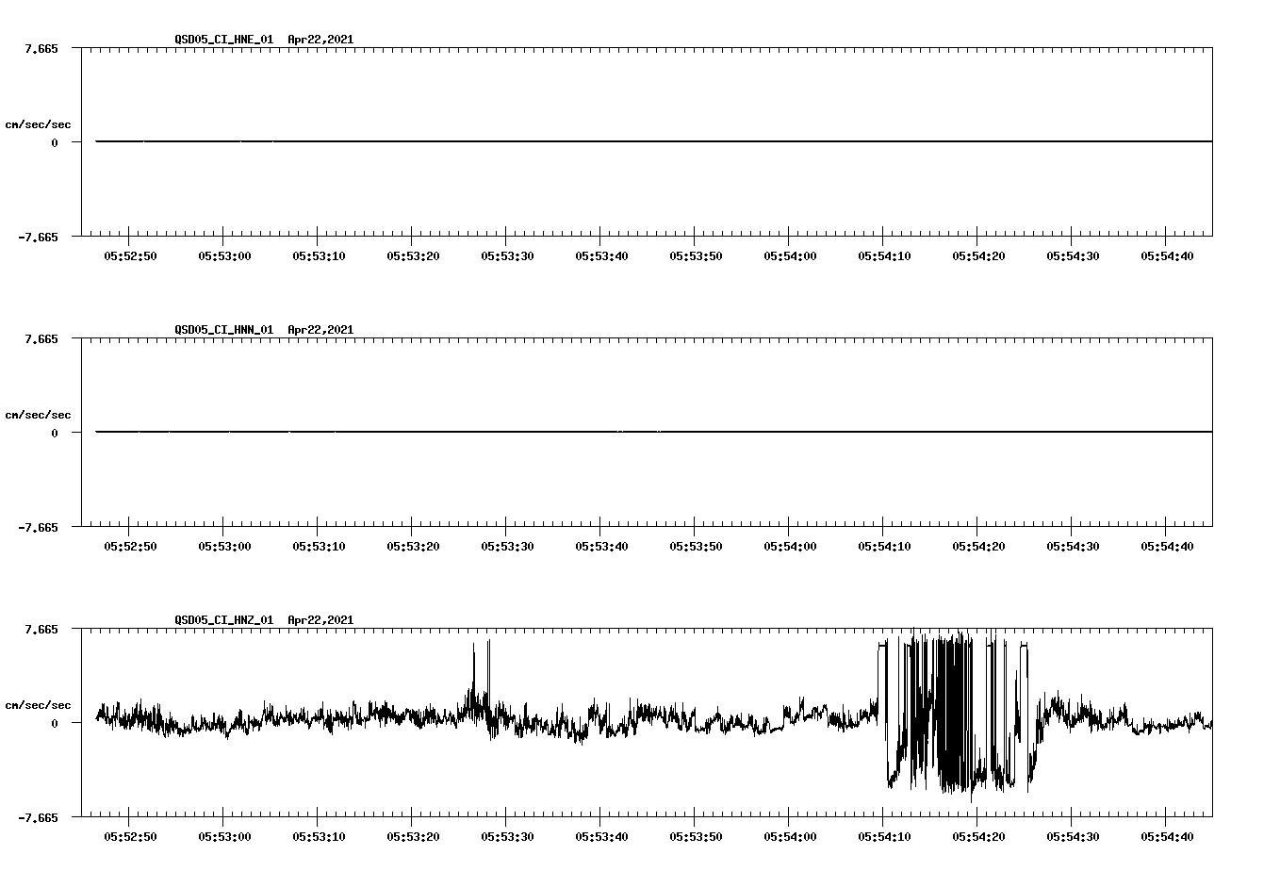
Task: Select the Apr22,2021 date on the bottom plot
Action: coord(320,620)
